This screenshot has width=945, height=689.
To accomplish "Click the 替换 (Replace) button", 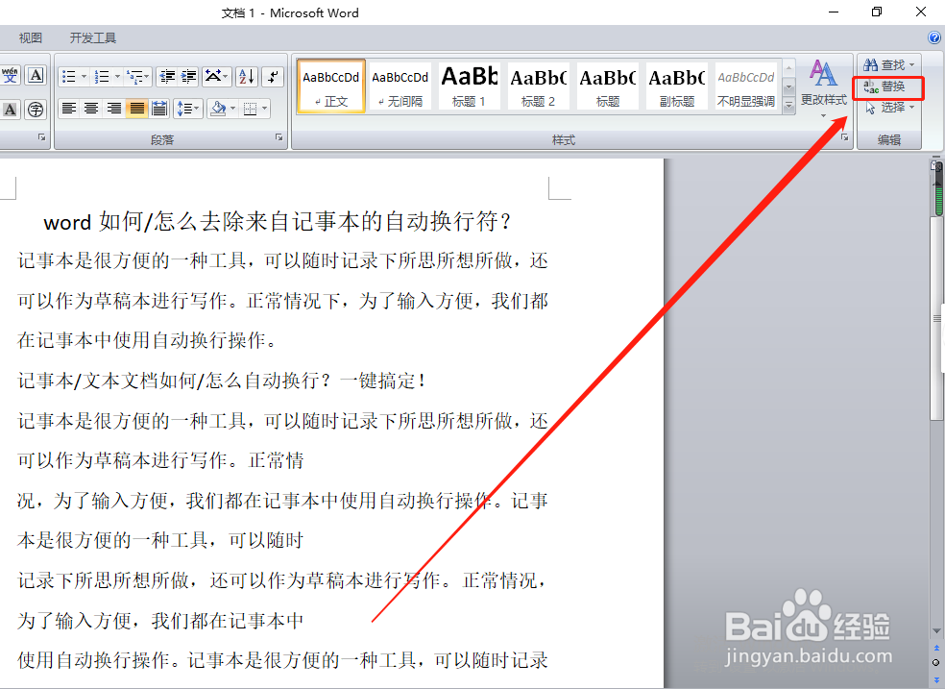I will pyautogui.click(x=888, y=86).
